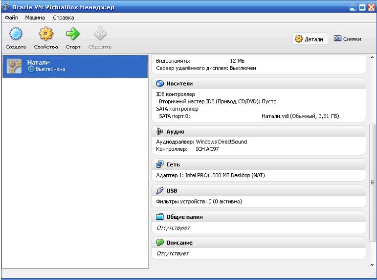
Task: Open the Файл menu
Action: pos(11,18)
